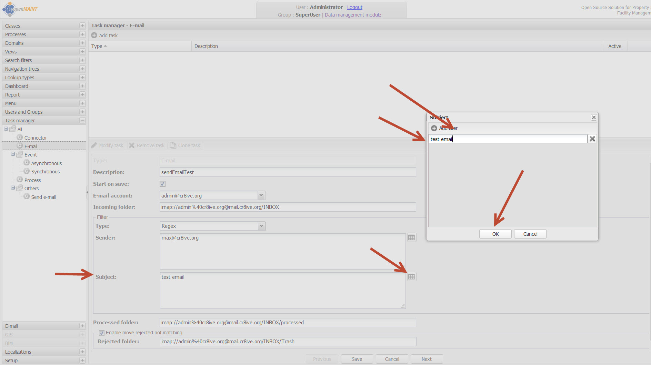Image resolution: width=651 pixels, height=365 pixels.
Task: Open the Subject filter grid icon
Action: pyautogui.click(x=411, y=277)
